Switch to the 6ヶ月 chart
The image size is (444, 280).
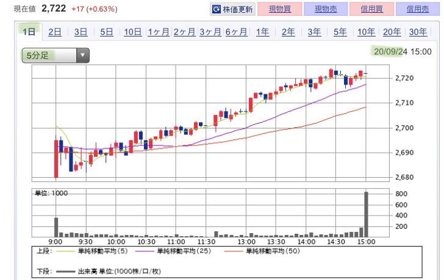tap(237, 32)
